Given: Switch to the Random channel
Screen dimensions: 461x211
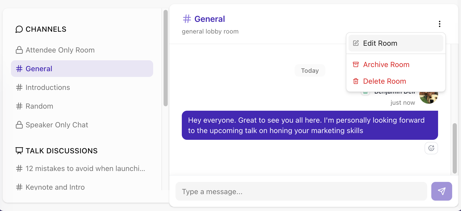Looking at the screenshot, I should tap(39, 106).
